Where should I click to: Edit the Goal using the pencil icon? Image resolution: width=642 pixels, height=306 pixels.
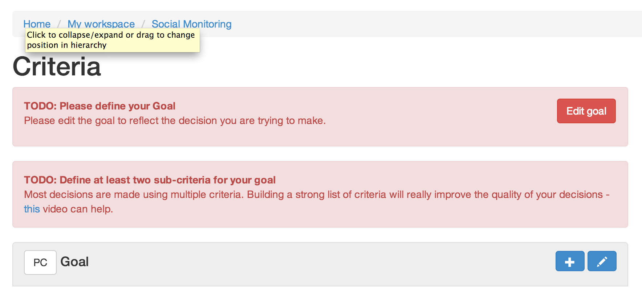602,261
